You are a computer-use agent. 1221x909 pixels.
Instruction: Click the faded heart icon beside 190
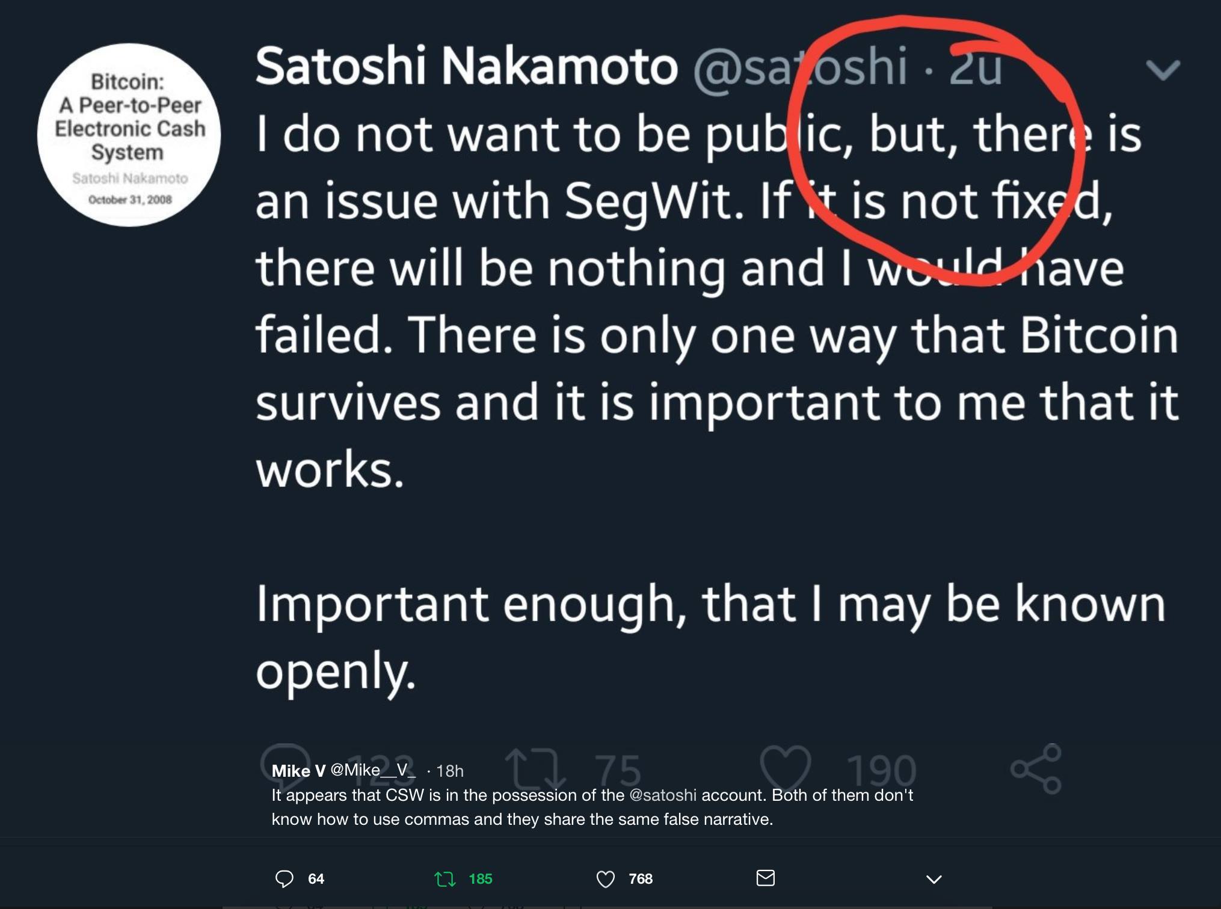pos(786,767)
